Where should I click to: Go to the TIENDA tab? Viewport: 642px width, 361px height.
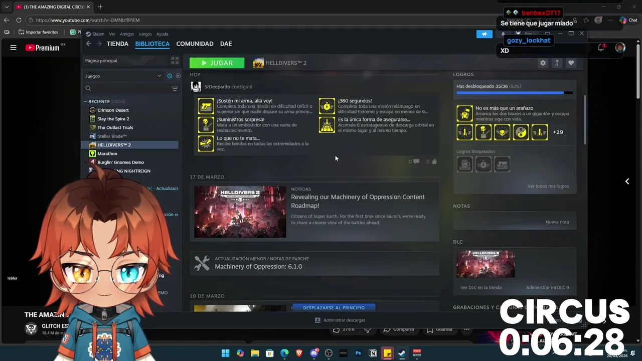pos(117,44)
